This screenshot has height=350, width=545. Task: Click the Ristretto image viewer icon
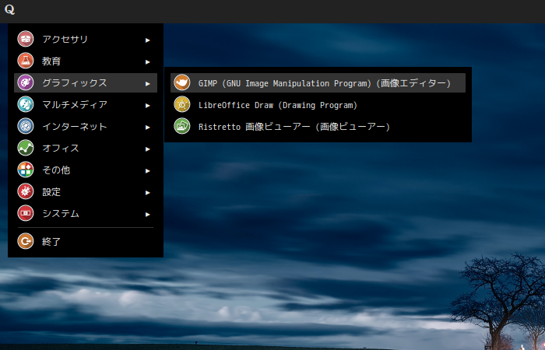182,126
